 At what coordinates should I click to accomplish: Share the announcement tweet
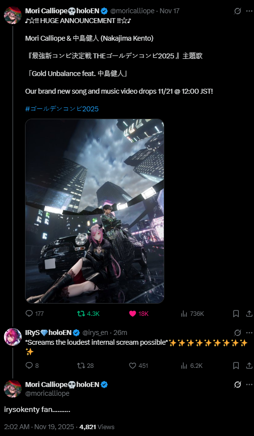coord(249,314)
